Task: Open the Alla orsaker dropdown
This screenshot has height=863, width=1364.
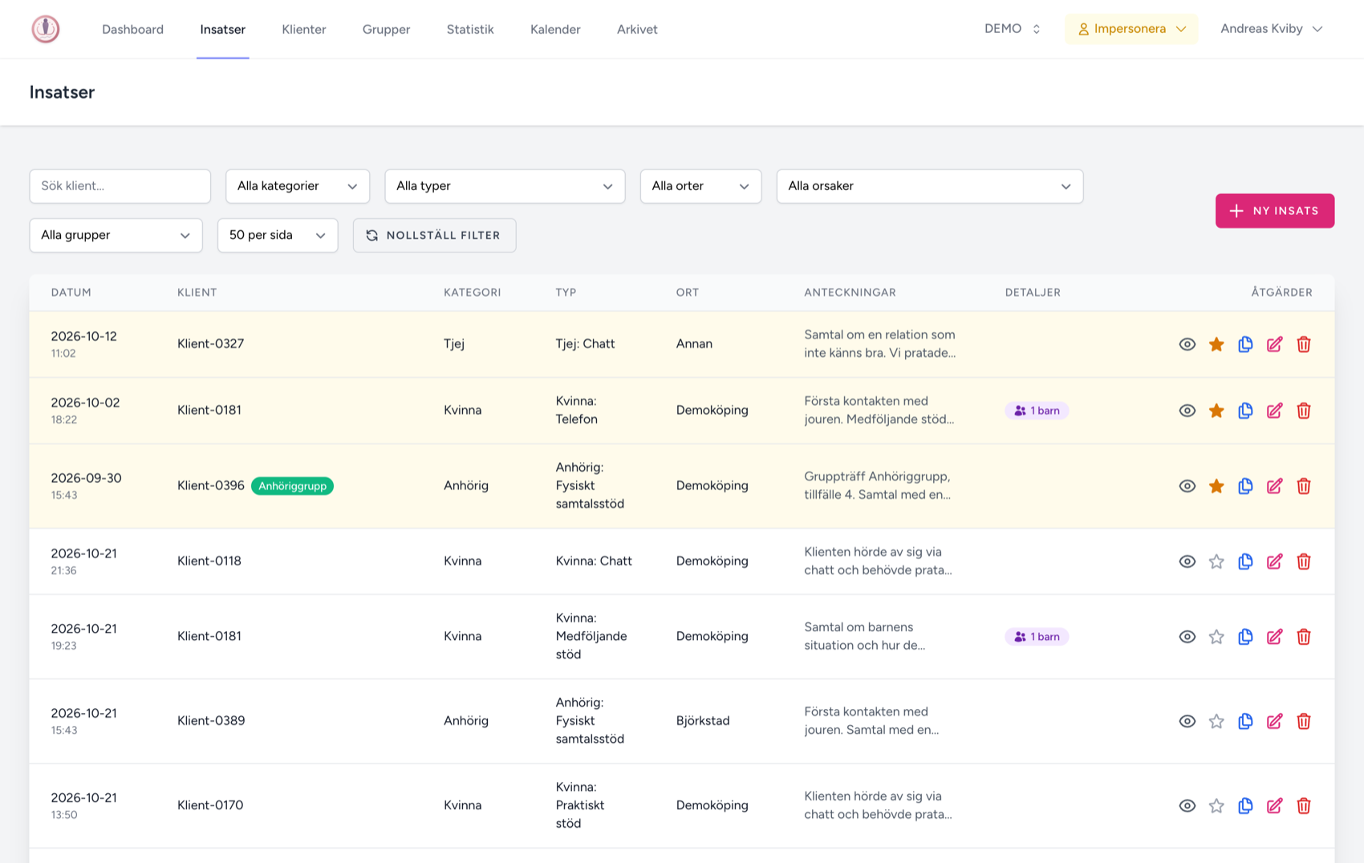Action: point(930,186)
